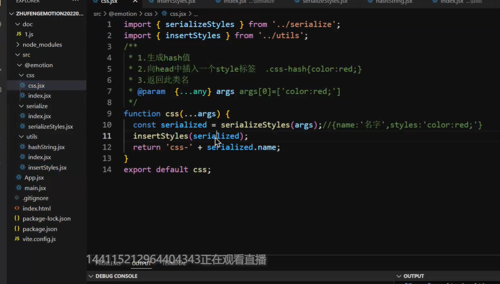
Task: Collapse the @emotion folder
Action: (19, 65)
